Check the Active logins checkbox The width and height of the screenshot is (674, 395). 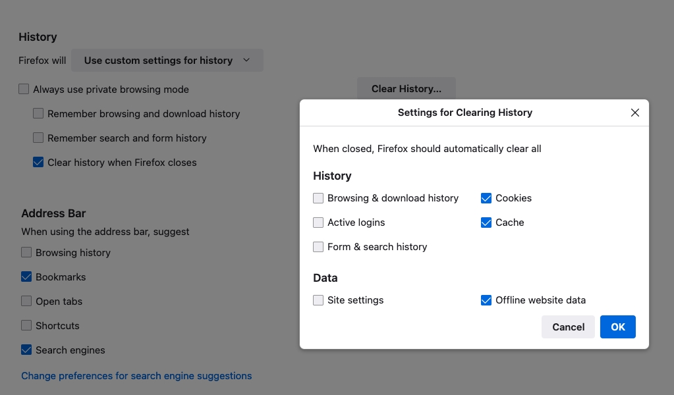(x=319, y=223)
